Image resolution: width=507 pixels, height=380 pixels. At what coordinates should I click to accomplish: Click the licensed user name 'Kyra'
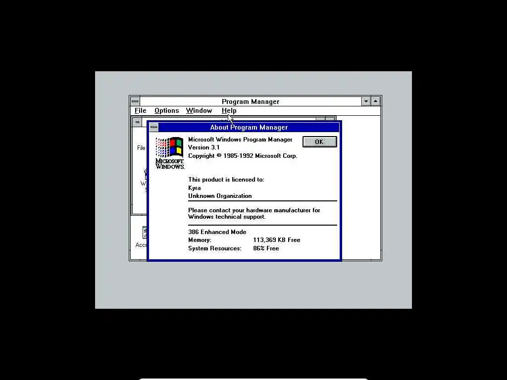(x=194, y=188)
